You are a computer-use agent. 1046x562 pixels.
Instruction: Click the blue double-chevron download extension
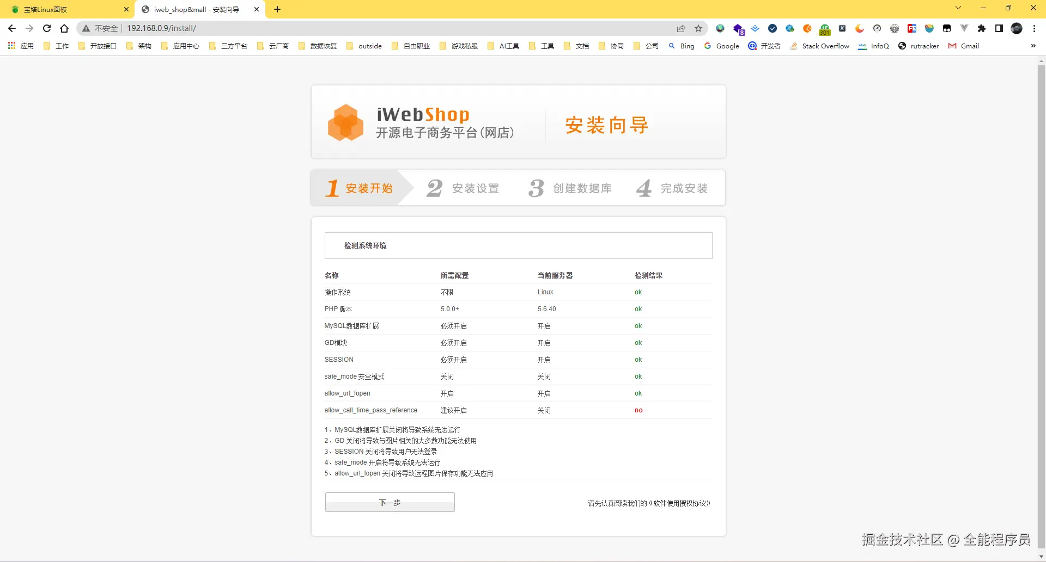click(x=755, y=28)
